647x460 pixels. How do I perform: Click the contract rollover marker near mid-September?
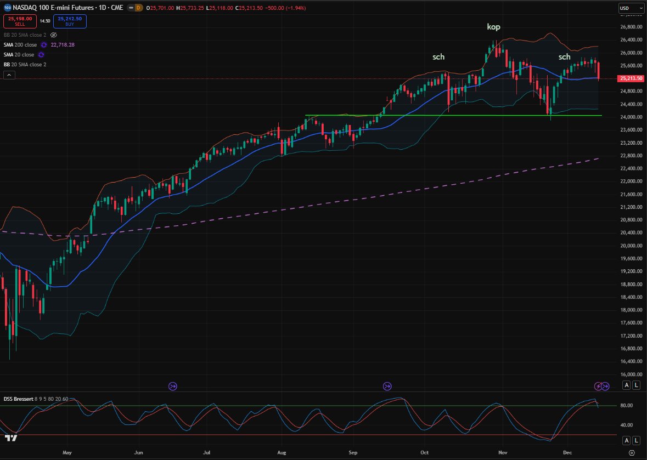(x=387, y=386)
